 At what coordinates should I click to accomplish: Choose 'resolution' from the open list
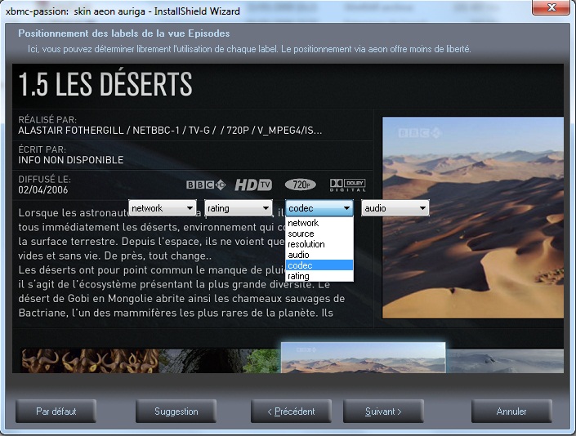319,244
